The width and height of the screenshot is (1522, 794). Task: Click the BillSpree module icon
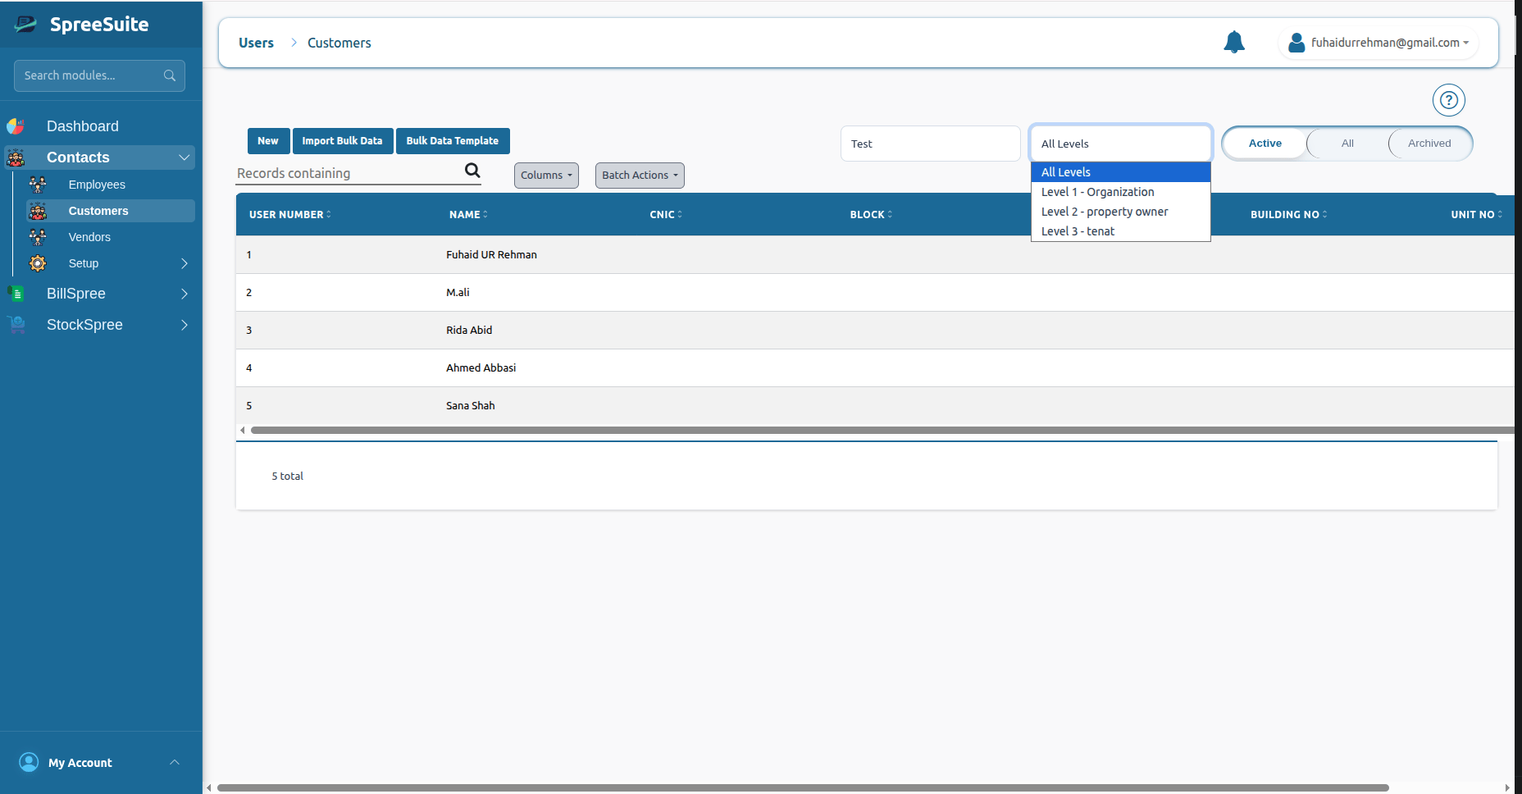pos(16,294)
